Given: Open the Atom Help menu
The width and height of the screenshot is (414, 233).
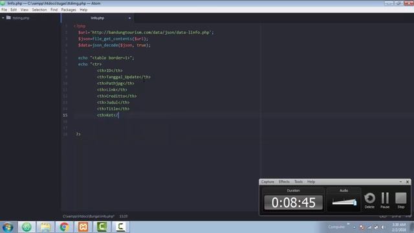Looking at the screenshot, I should point(83,10).
